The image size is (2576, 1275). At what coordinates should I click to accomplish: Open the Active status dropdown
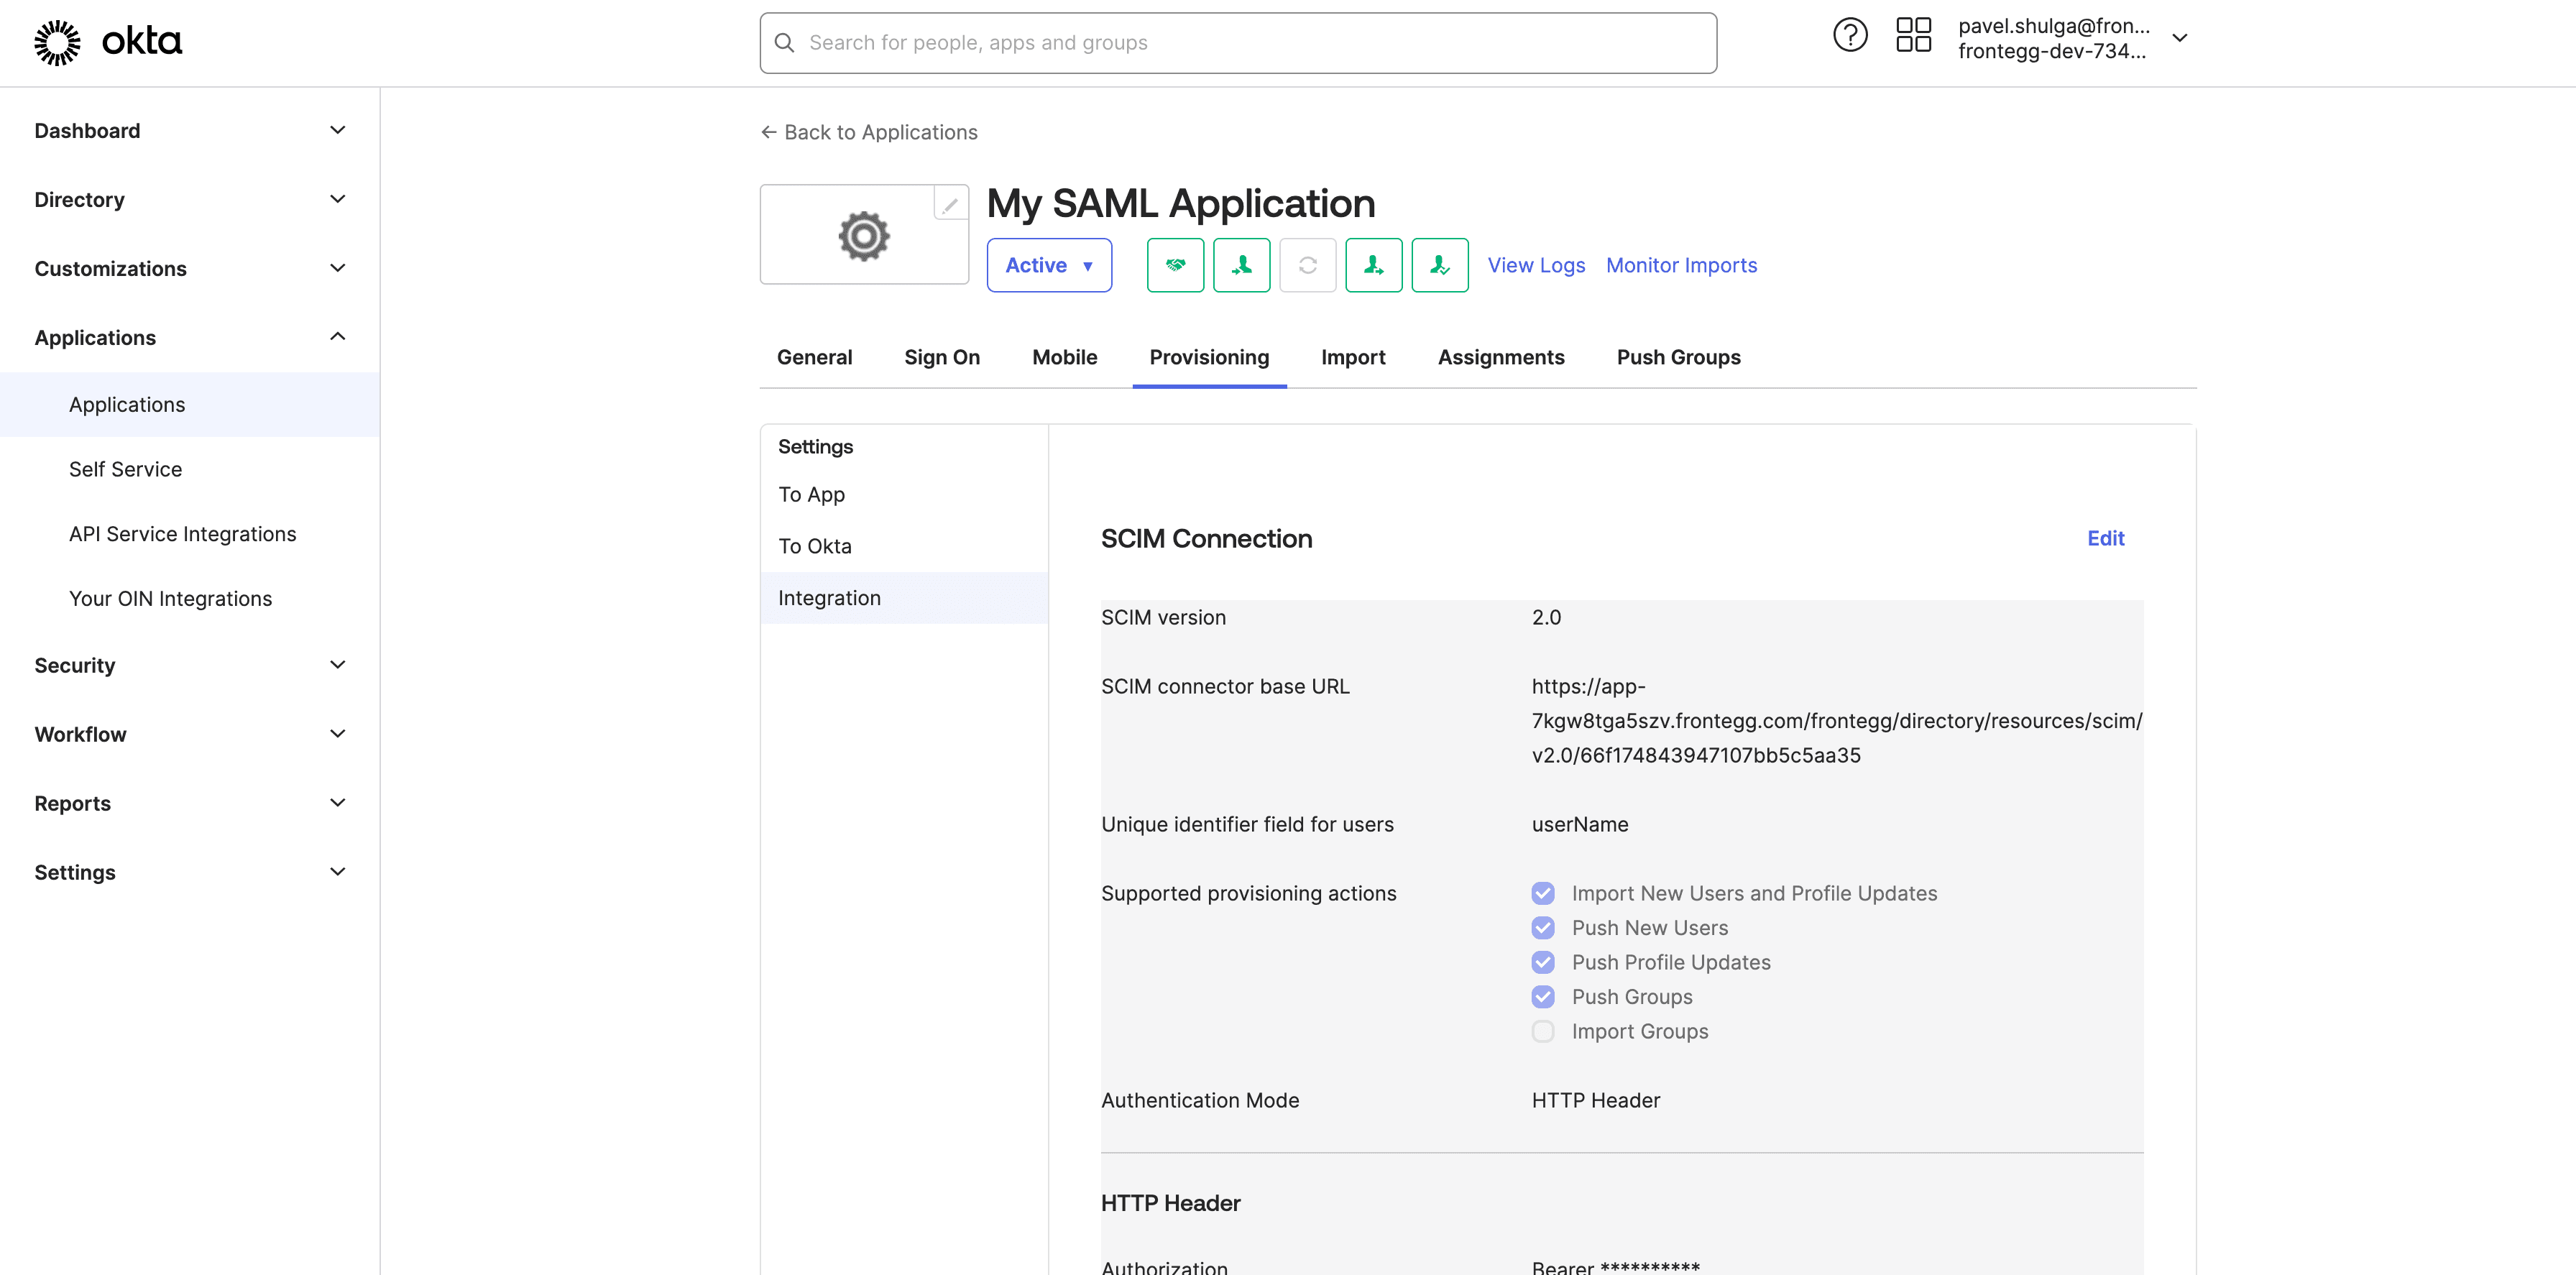1048,265
